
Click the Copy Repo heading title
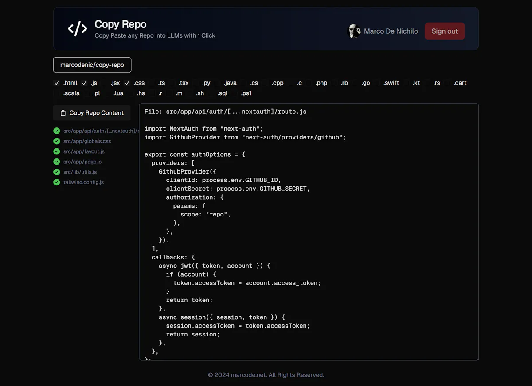(121, 24)
